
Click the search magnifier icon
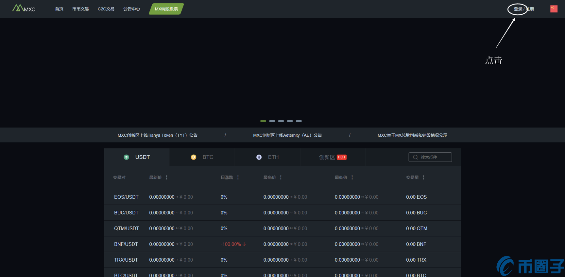click(415, 157)
